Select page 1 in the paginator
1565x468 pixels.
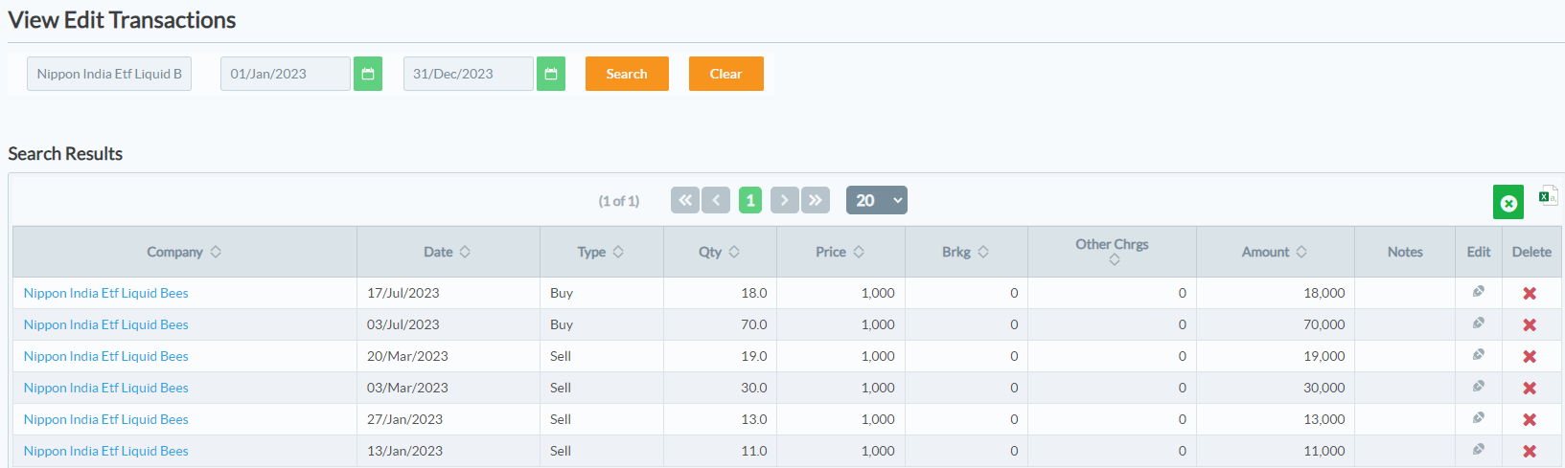tap(750, 200)
